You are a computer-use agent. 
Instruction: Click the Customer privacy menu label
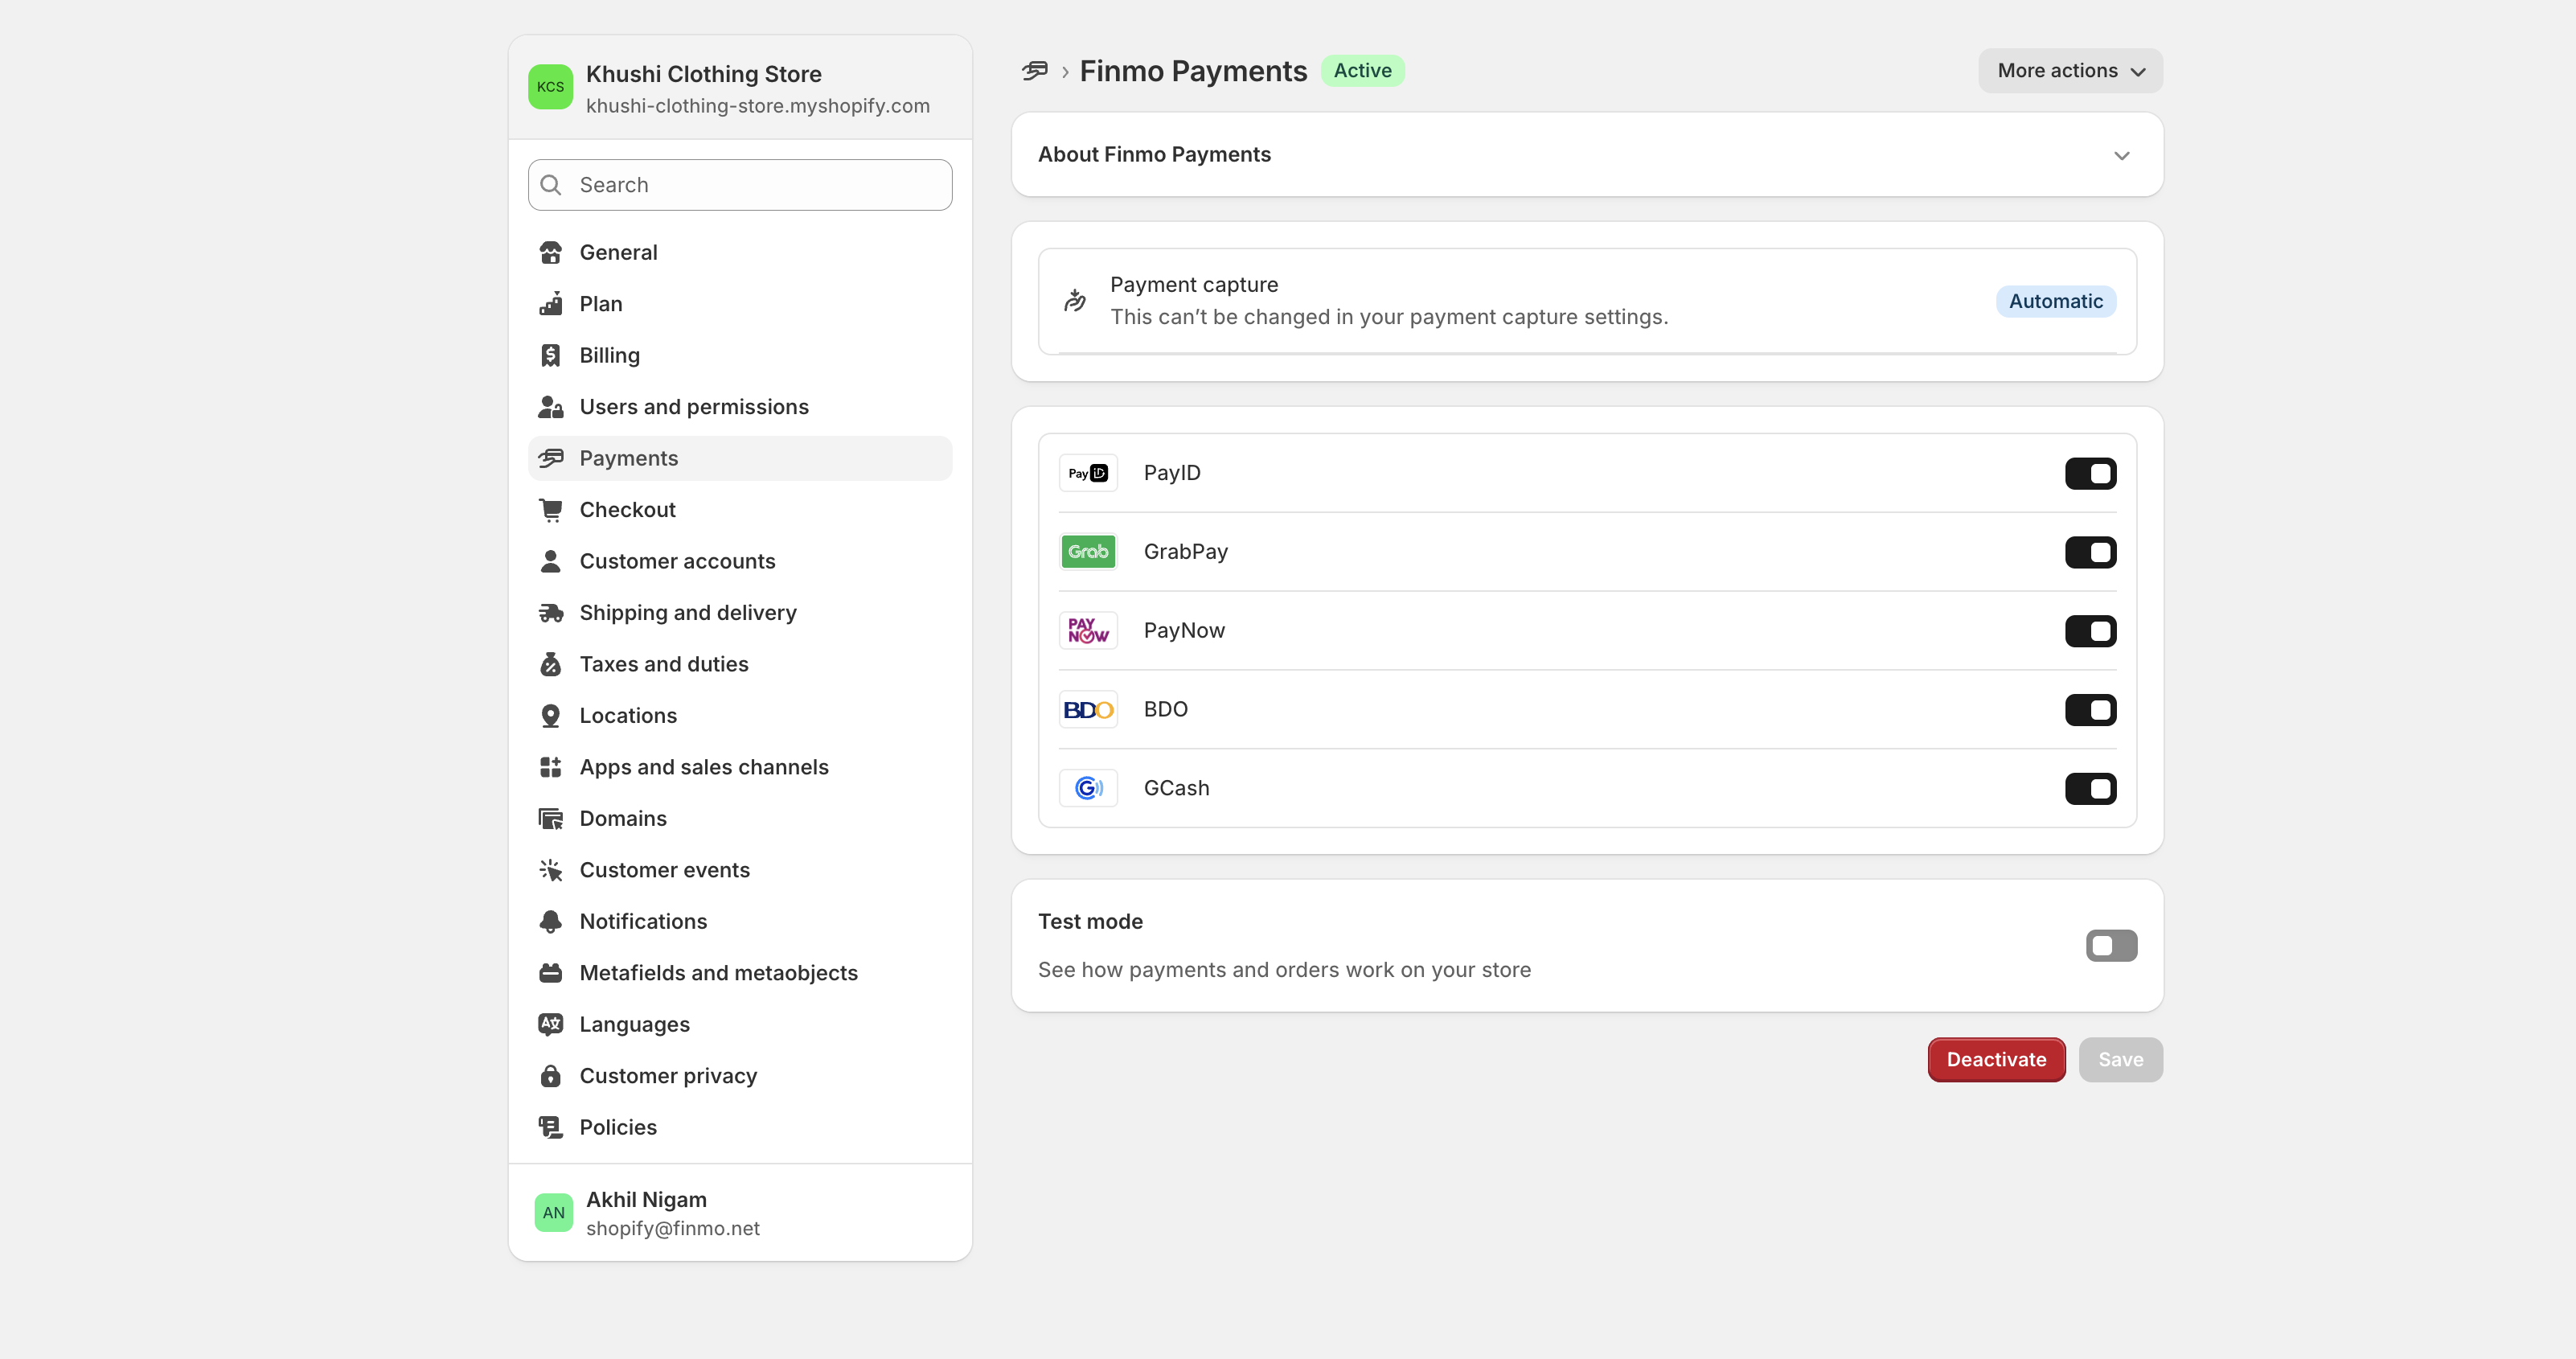668,1077
